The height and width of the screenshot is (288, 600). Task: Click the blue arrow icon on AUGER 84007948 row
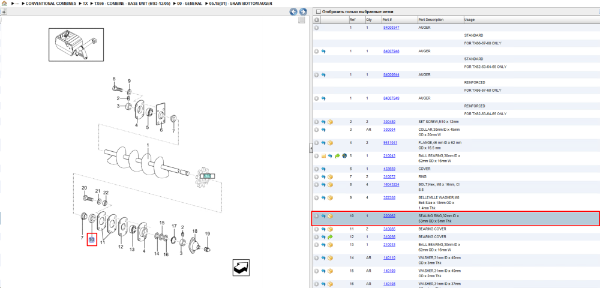(x=323, y=51)
